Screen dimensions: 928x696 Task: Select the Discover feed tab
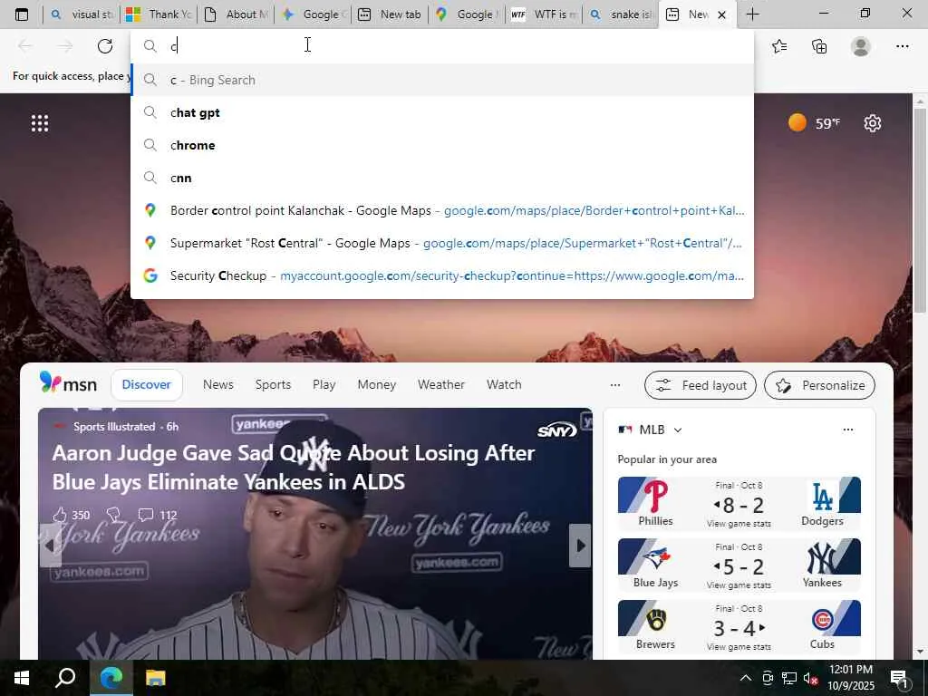coord(146,384)
